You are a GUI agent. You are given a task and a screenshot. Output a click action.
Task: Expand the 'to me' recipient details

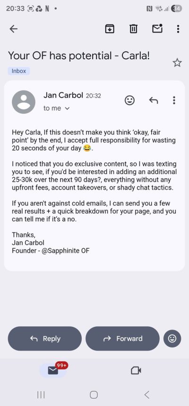[x=57, y=108]
